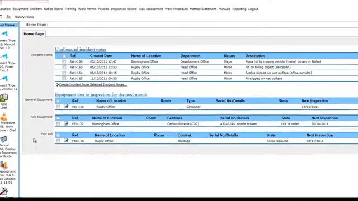
Task: Sort General Equipment by Type column
Action: pos(191,101)
